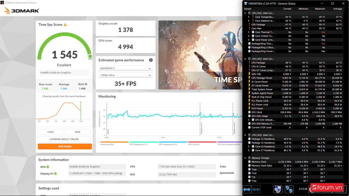The height and width of the screenshot is (196, 349).
Task: Click the Maximum column header
Action: pos(318,9)
